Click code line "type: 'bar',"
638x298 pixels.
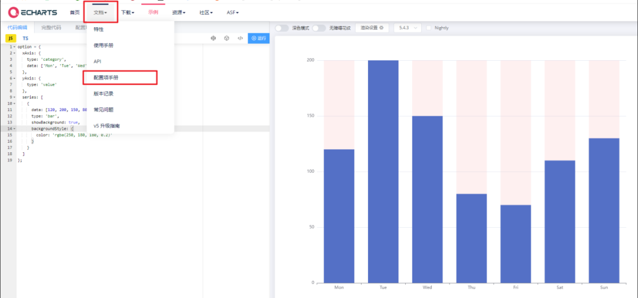(x=45, y=116)
